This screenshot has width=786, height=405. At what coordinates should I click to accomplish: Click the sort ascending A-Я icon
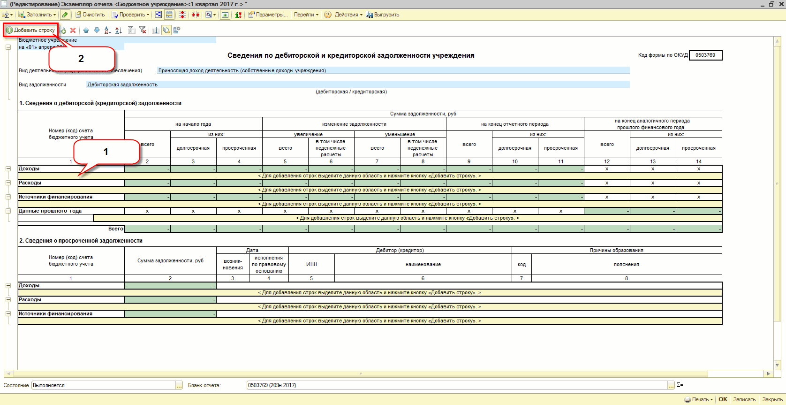[107, 30]
